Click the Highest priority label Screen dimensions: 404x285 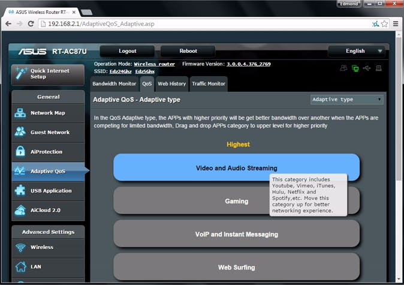(x=238, y=145)
